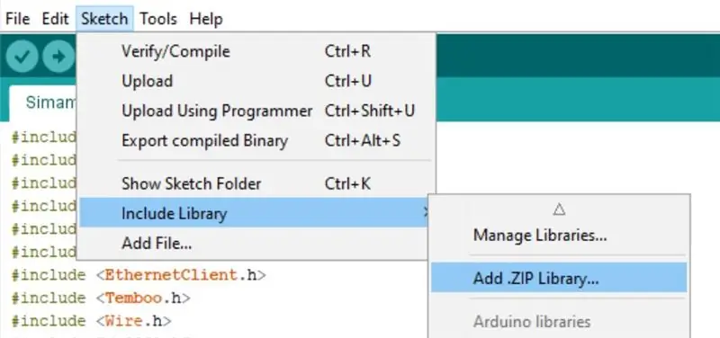Select Upload Using Programmer

tap(256, 111)
